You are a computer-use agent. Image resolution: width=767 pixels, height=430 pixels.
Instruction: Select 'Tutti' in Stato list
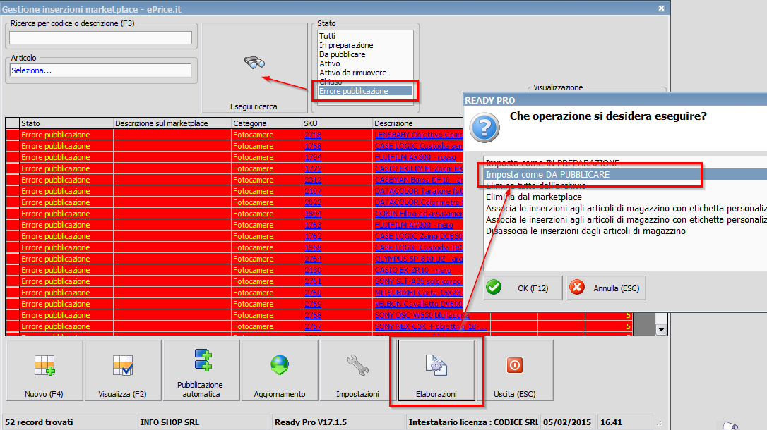coord(327,36)
